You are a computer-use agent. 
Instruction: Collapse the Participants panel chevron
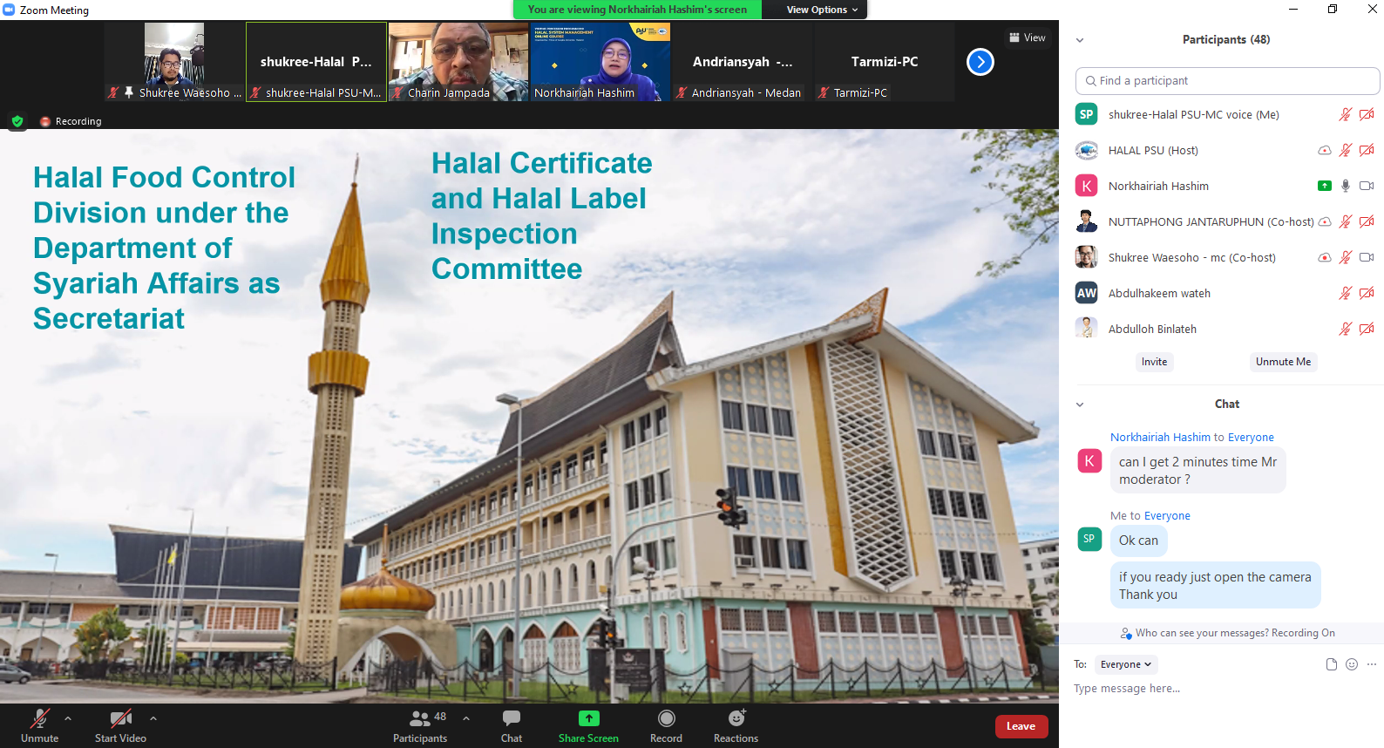point(1080,40)
